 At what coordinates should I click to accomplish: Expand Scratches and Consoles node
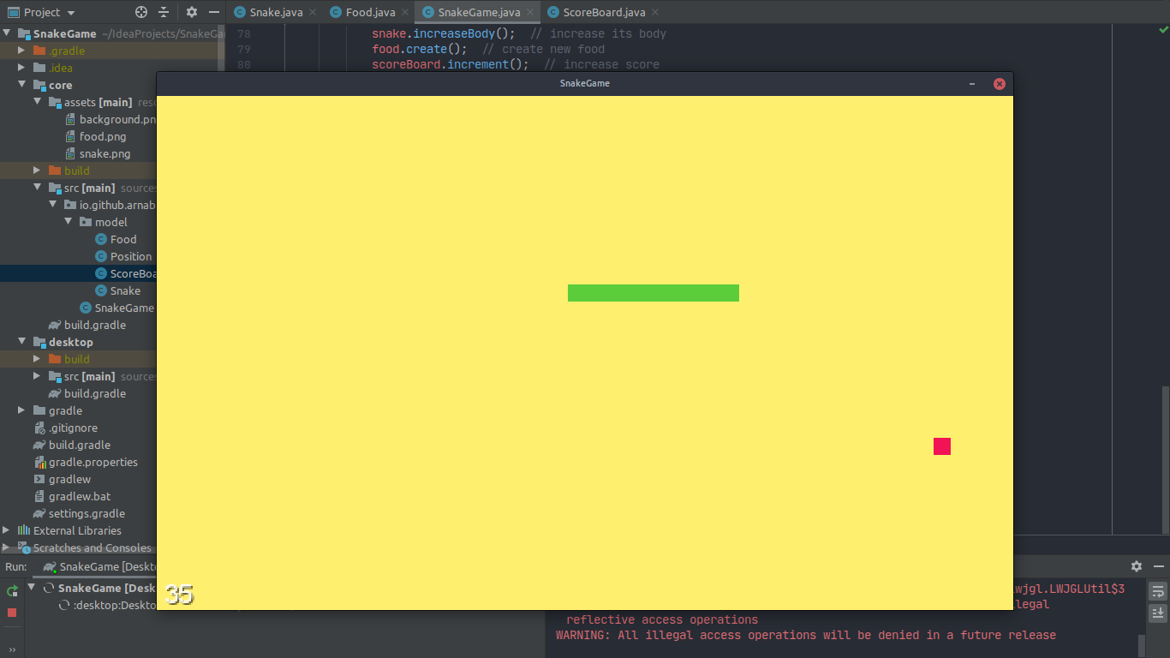click(x=7, y=547)
